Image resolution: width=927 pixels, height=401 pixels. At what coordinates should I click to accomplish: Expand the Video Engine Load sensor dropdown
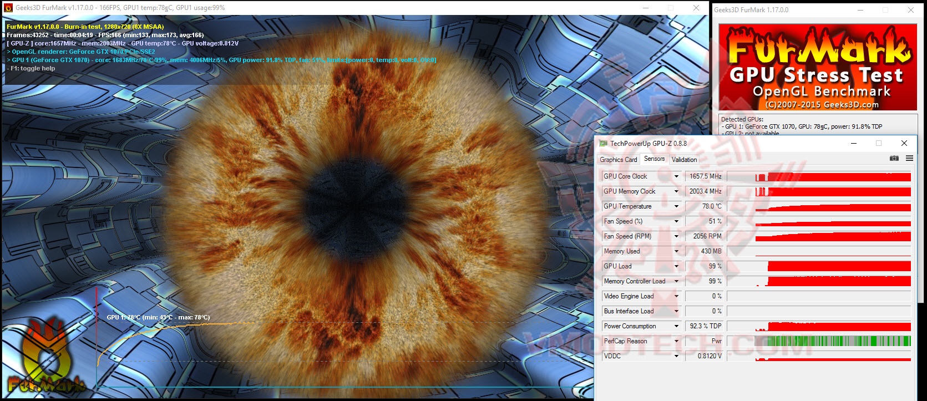[676, 296]
